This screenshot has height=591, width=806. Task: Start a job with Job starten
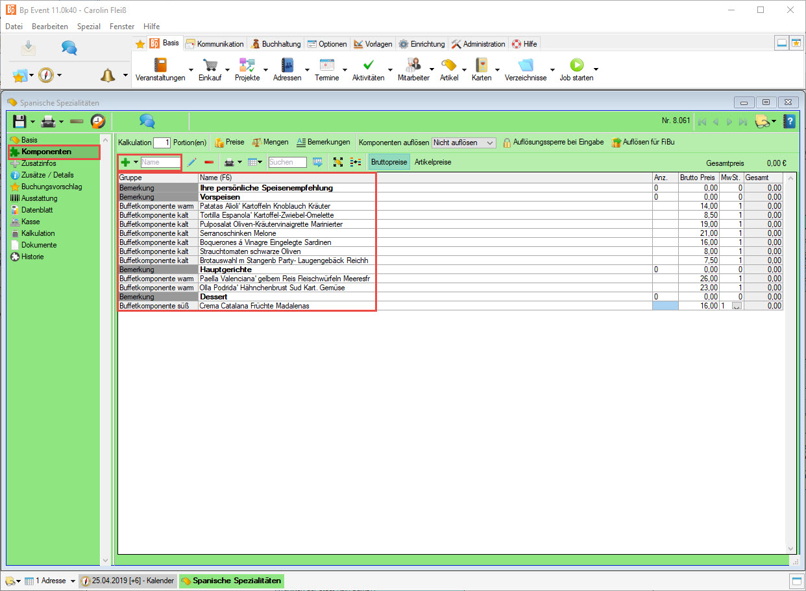(x=576, y=65)
